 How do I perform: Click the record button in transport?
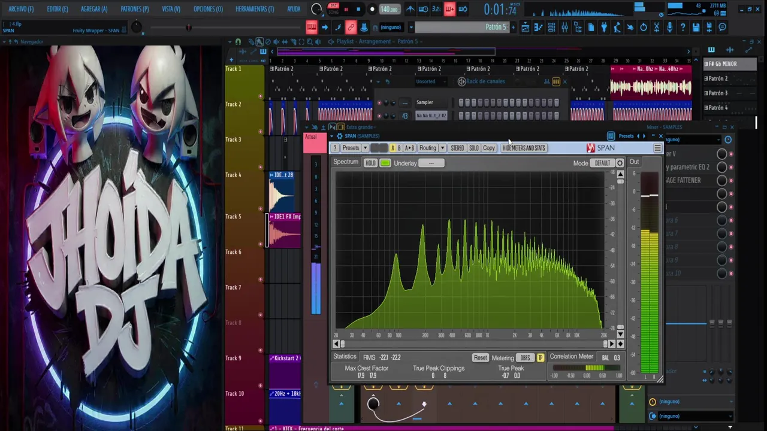click(372, 9)
